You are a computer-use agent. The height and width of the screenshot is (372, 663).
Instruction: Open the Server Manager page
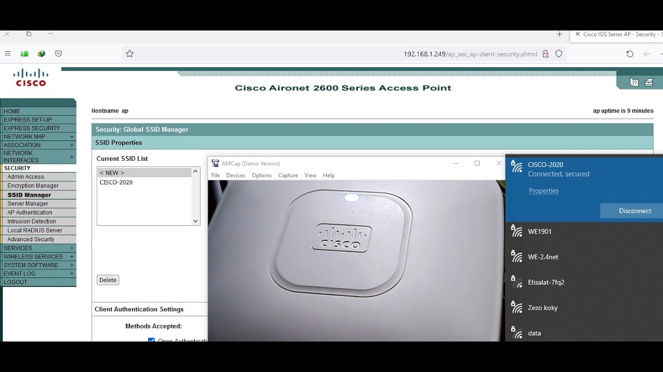[27, 204]
